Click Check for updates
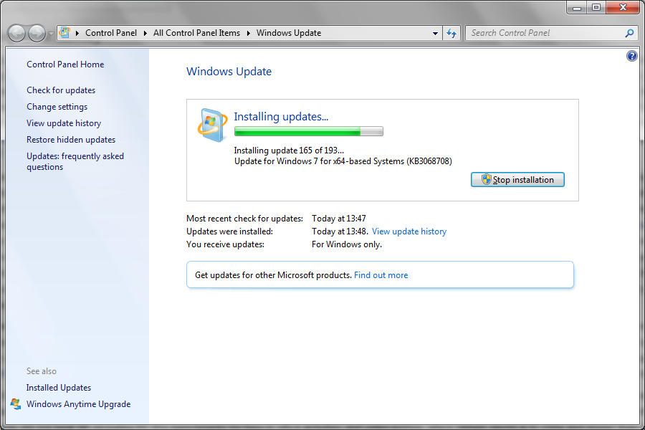 click(61, 90)
